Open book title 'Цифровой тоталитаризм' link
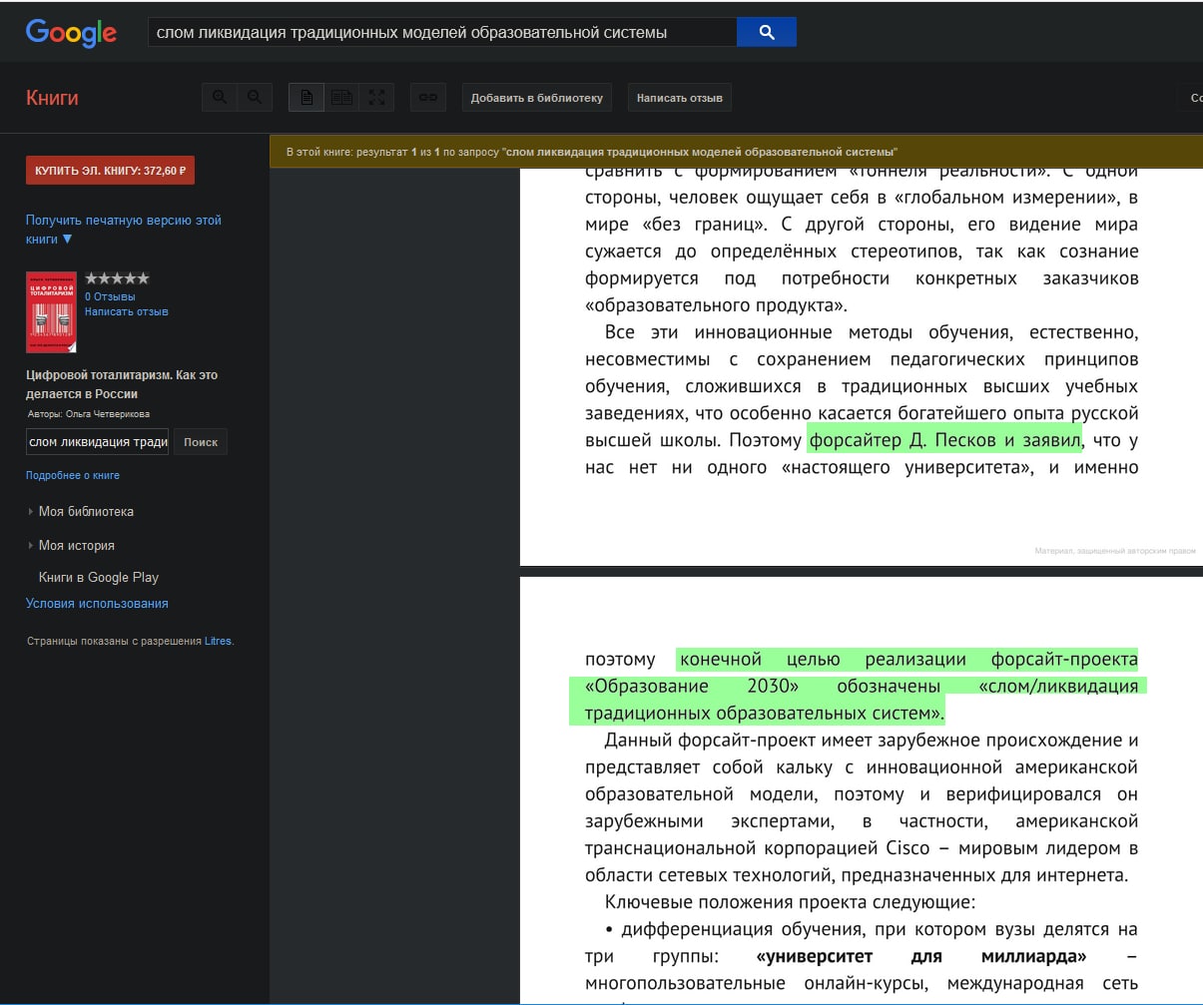Image resolution: width=1203 pixels, height=1005 pixels. pyautogui.click(x=122, y=384)
